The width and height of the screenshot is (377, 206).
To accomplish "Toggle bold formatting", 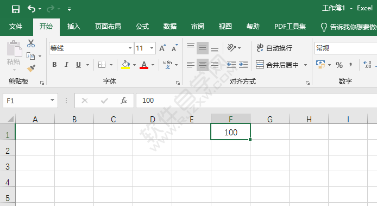I will pyautogui.click(x=54, y=65).
